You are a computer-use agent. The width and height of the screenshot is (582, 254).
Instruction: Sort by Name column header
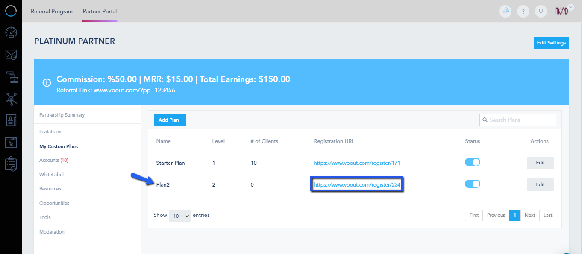(x=163, y=141)
